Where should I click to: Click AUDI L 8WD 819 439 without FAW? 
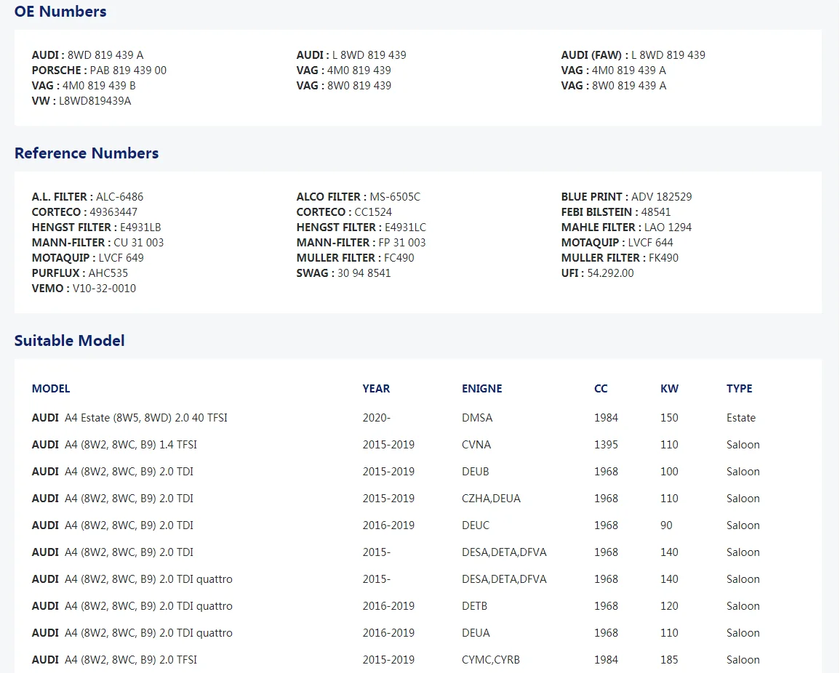pyautogui.click(x=351, y=55)
